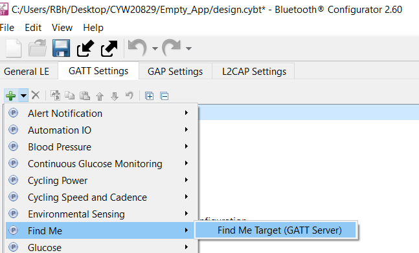Viewport: 419px width, 253px height.
Task: Click the Redo arrow icon
Action: click(x=172, y=48)
